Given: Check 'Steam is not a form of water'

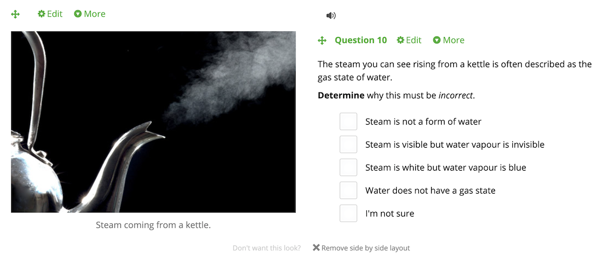Looking at the screenshot, I should (x=348, y=121).
